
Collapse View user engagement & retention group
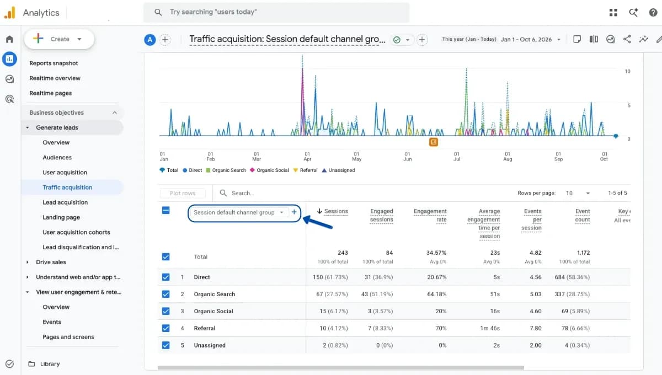pyautogui.click(x=28, y=292)
